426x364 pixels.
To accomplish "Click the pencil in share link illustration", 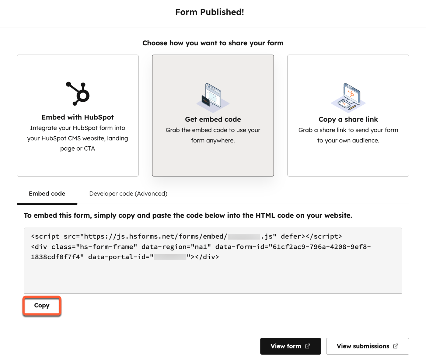I will click(353, 107).
